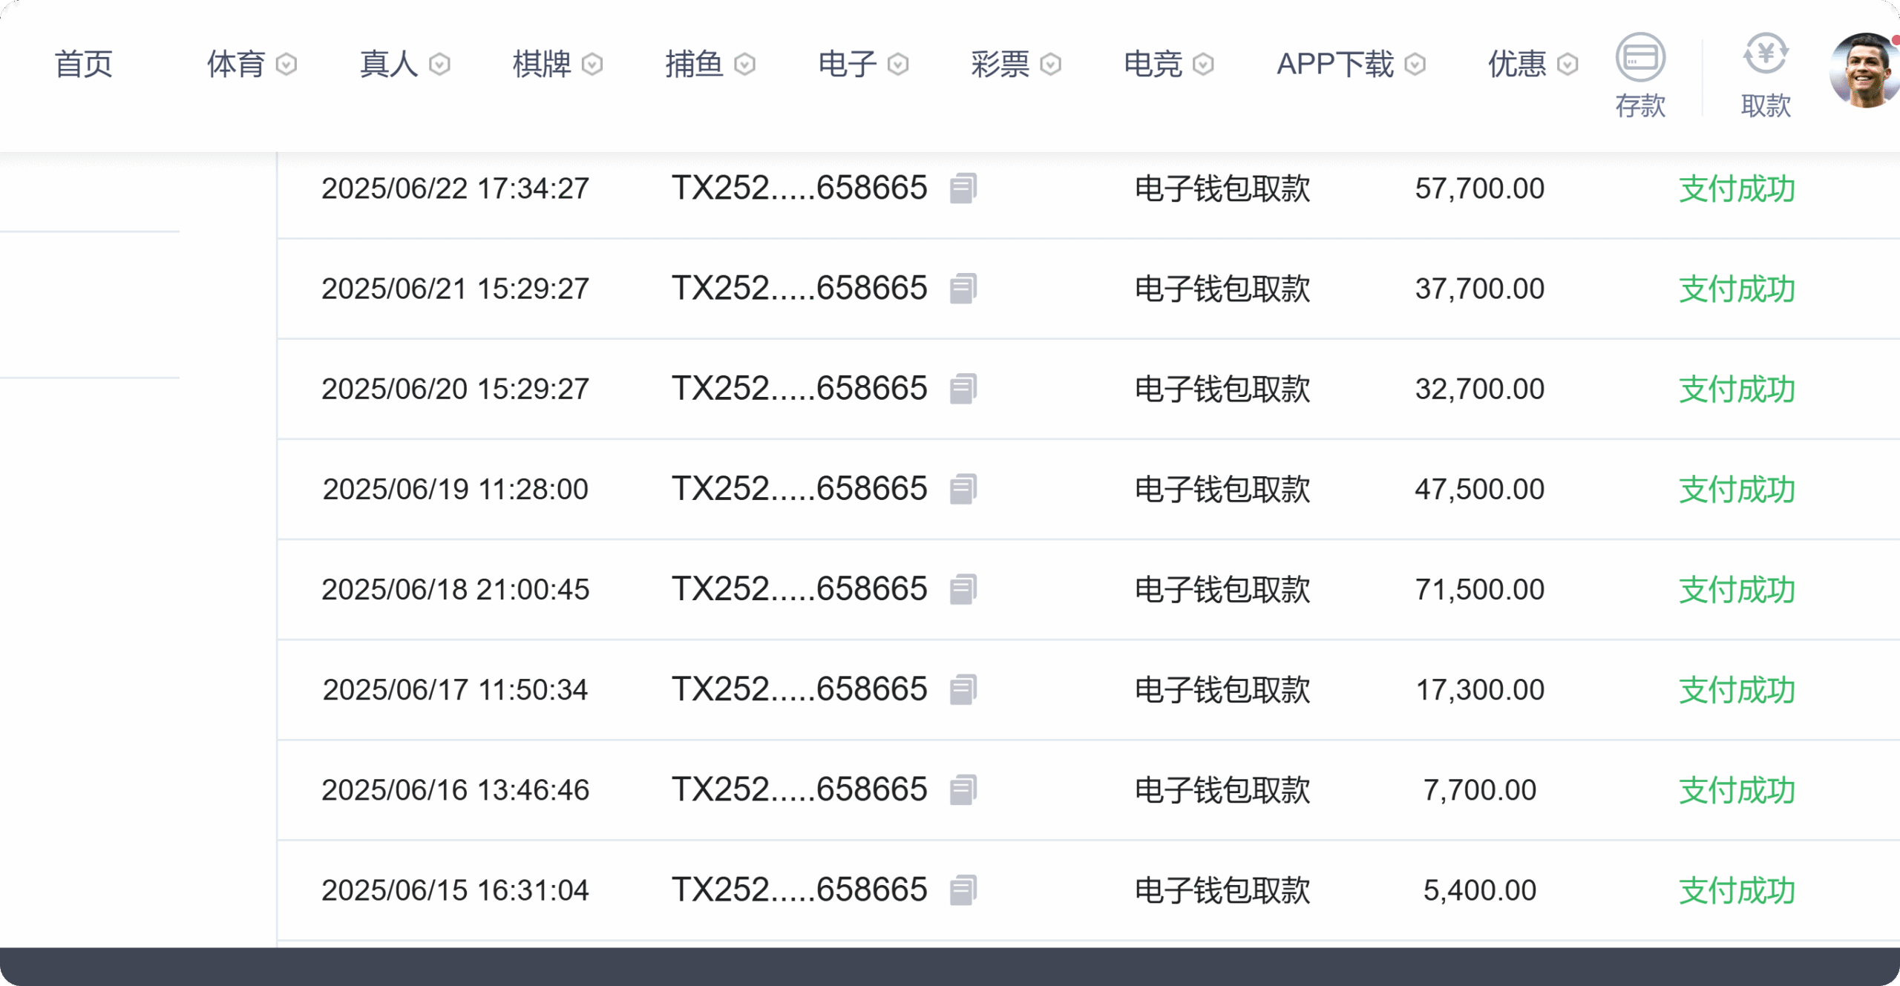Select date 2025/06/18 21:00:45

click(455, 589)
